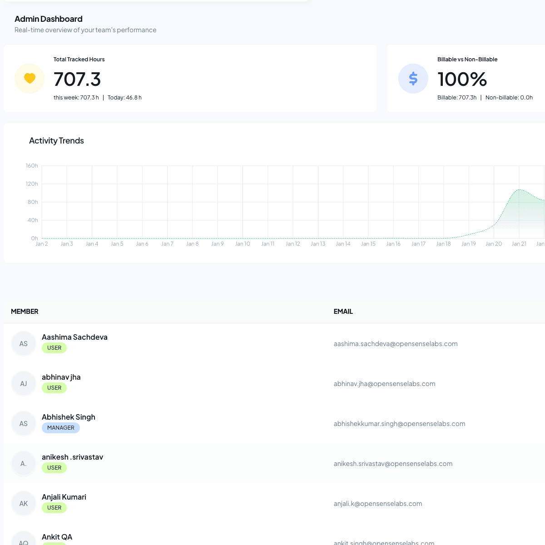
Task: Open Anjali Kumari's member name
Action: [x=64, y=497]
